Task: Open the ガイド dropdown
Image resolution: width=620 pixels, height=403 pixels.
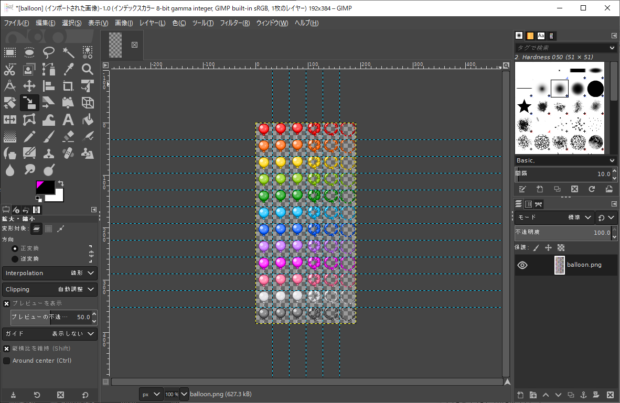Action: [x=50, y=333]
